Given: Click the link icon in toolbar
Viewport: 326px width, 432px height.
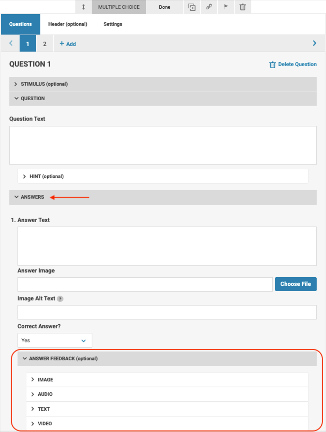Looking at the screenshot, I should (209, 7).
